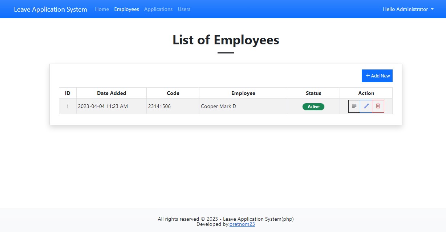Click the Active status badge
Image resolution: width=446 pixels, height=232 pixels.
[x=313, y=107]
